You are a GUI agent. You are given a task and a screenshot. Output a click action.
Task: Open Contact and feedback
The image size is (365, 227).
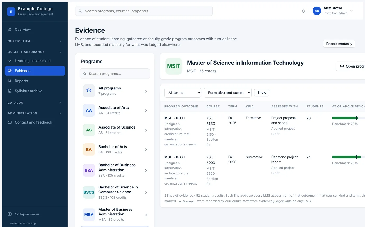35,122
